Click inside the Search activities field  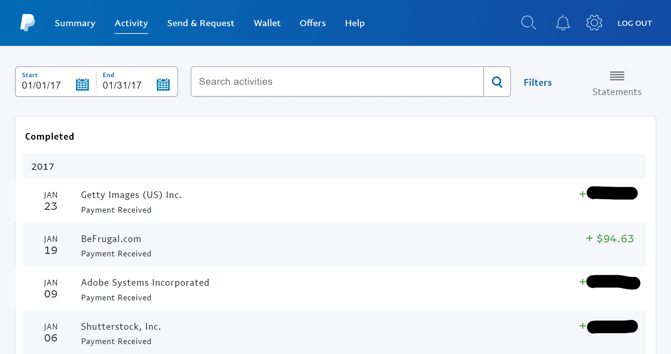click(x=320, y=82)
